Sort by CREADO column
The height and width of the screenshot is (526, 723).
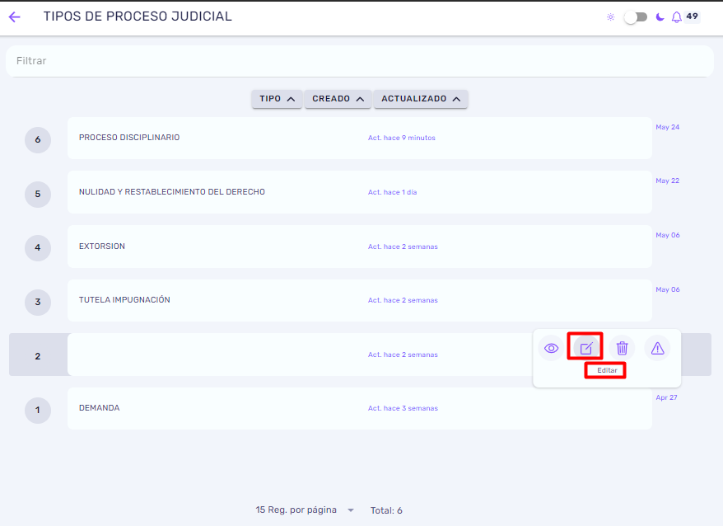point(338,99)
